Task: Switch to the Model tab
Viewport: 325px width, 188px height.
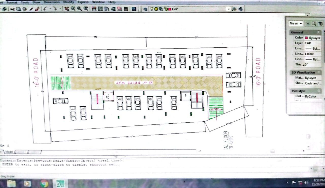Action: pos(9,152)
